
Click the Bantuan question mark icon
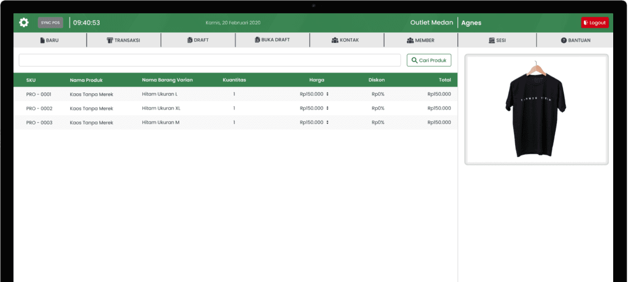(563, 41)
